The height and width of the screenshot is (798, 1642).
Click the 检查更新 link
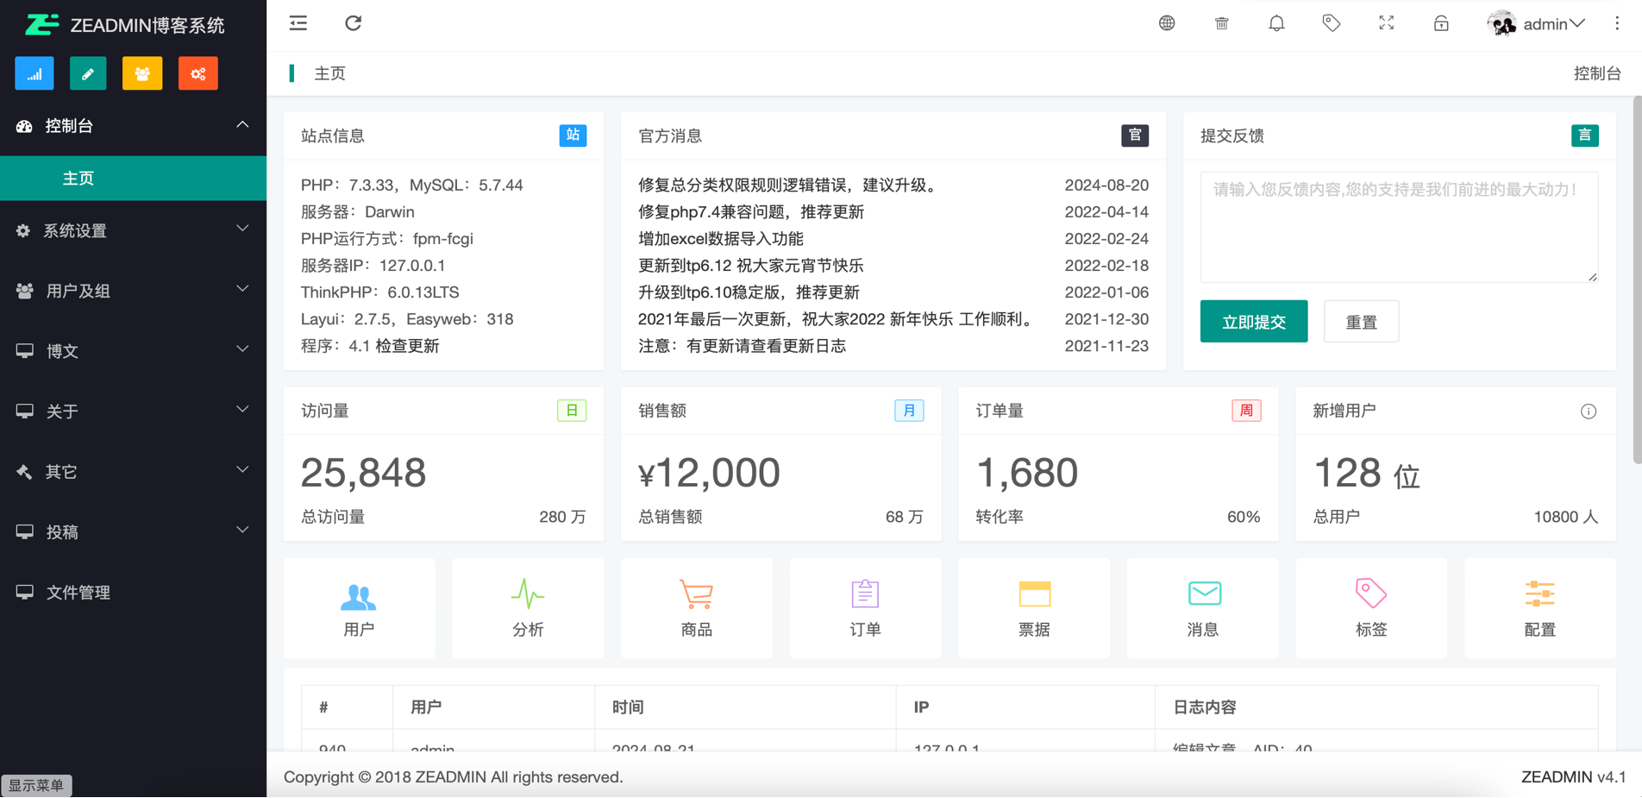[x=407, y=346]
